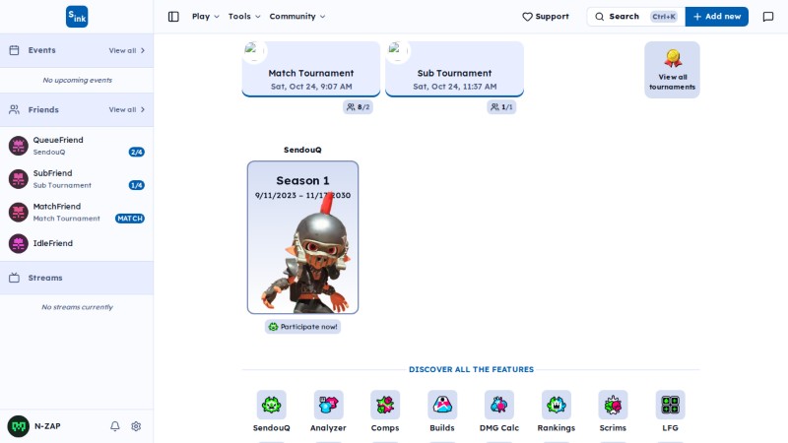The image size is (788, 443).
Task: Click the Search field
Action: point(635,17)
